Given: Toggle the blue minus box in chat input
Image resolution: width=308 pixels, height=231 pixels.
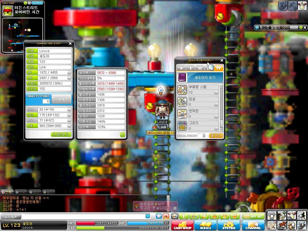Looking at the screenshot, I should click(x=147, y=216).
